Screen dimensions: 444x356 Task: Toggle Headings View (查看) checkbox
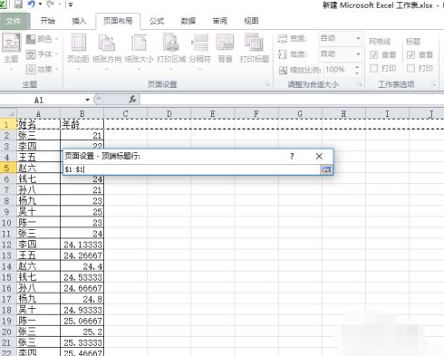pyautogui.click(x=410, y=54)
